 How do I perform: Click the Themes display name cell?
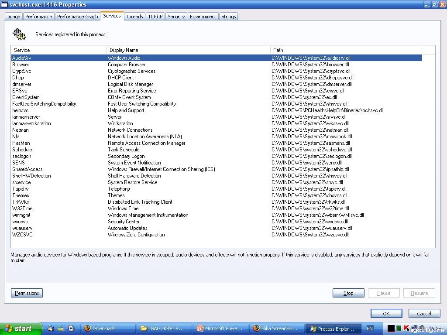[x=116, y=195]
